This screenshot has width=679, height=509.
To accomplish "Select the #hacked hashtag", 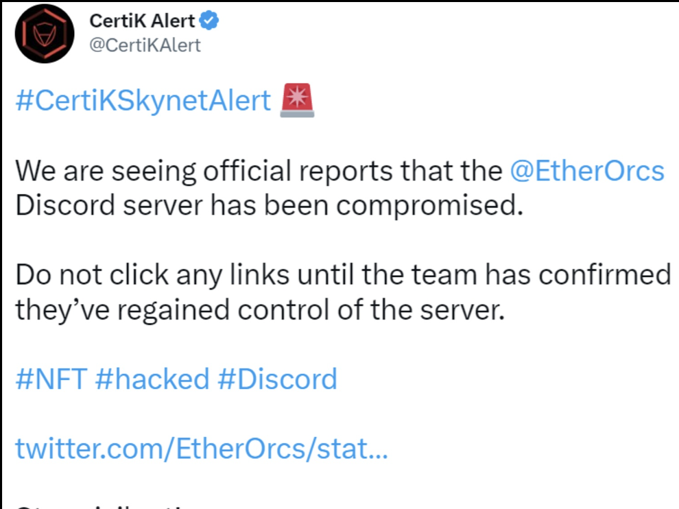I will point(152,379).
